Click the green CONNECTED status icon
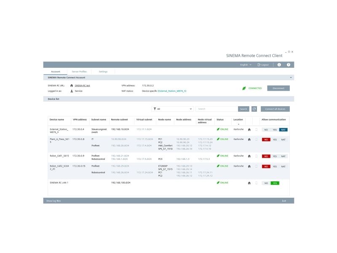The height and width of the screenshot is (253, 337). point(244,88)
